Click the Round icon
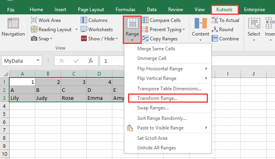 tap(215, 29)
